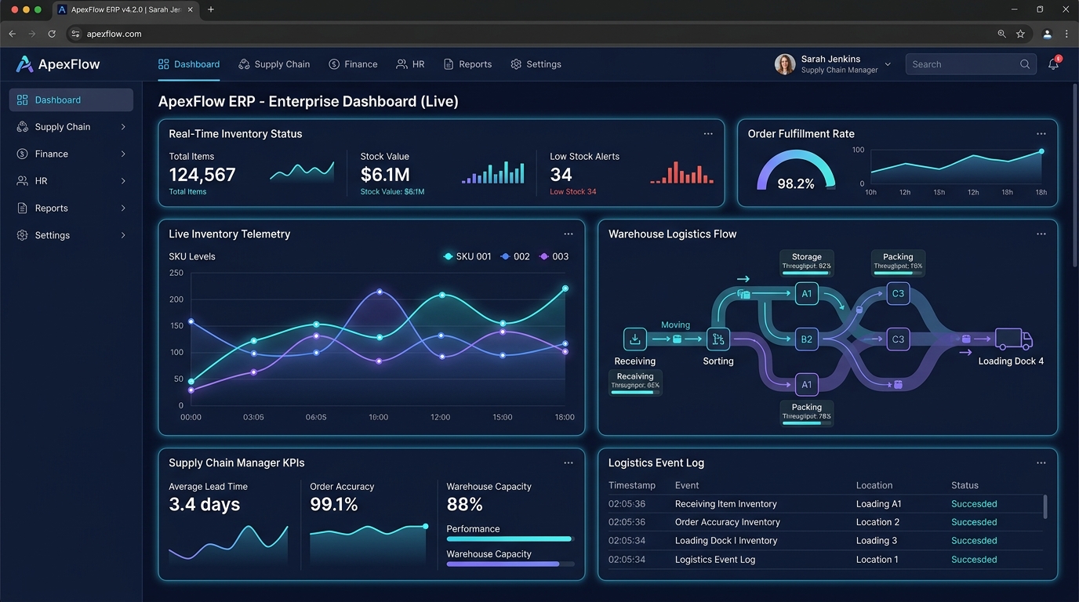1079x602 pixels.
Task: Click the search magnifier icon in Search field
Action: [1025, 64]
